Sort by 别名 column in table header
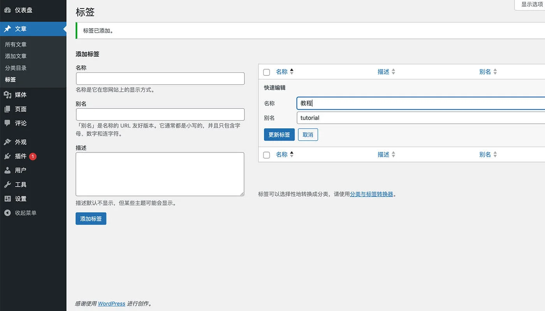 coord(485,72)
